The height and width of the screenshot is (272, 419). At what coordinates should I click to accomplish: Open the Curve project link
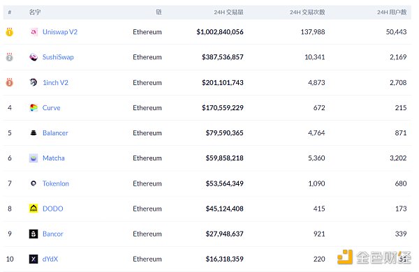(x=51, y=108)
